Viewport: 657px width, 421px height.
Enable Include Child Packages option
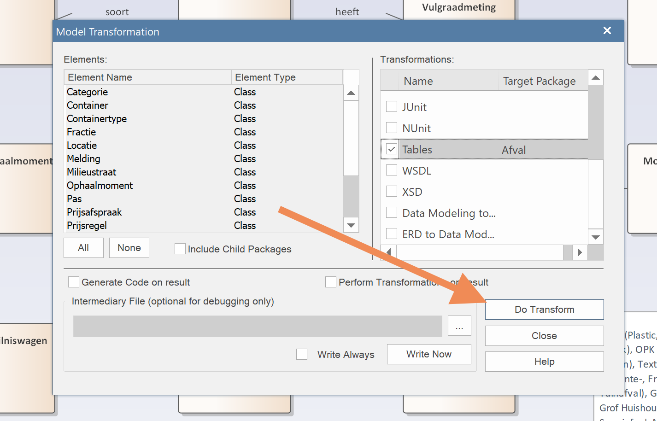point(180,249)
